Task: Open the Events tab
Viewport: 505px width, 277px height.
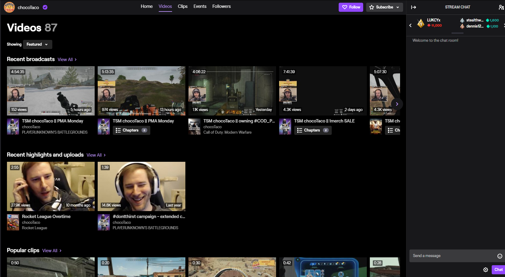Action: (x=200, y=6)
